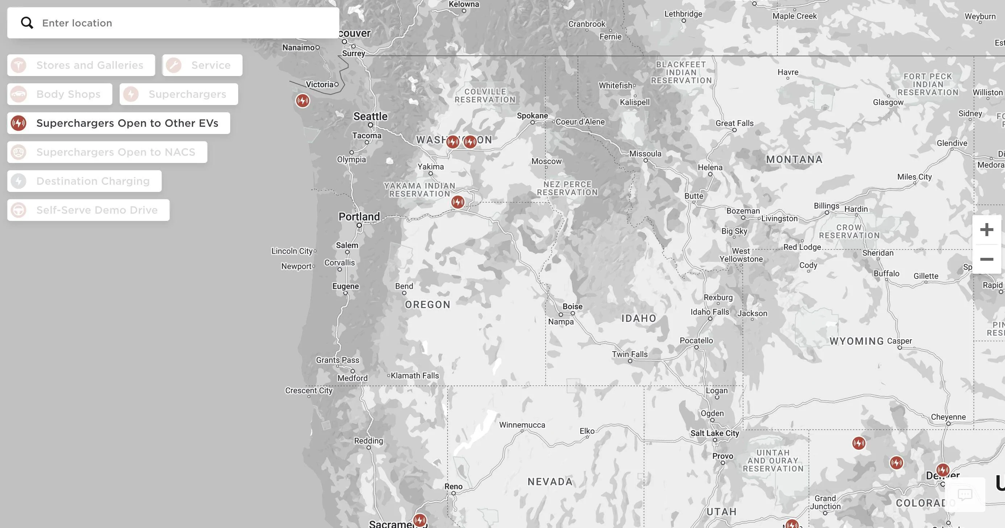Click the MONTANA state label
This screenshot has height=528, width=1005.
tap(794, 159)
